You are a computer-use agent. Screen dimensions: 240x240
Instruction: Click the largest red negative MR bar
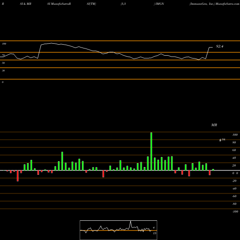(x=18, y=176)
